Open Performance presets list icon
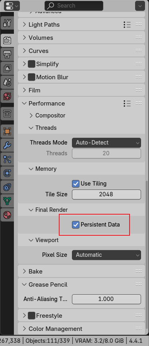149x346 pixels. coord(127,104)
